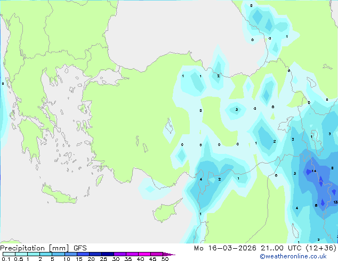Click the '(12+36)' forecast run text
The height and width of the screenshot is (261, 338).
pyautogui.click(x=321, y=248)
